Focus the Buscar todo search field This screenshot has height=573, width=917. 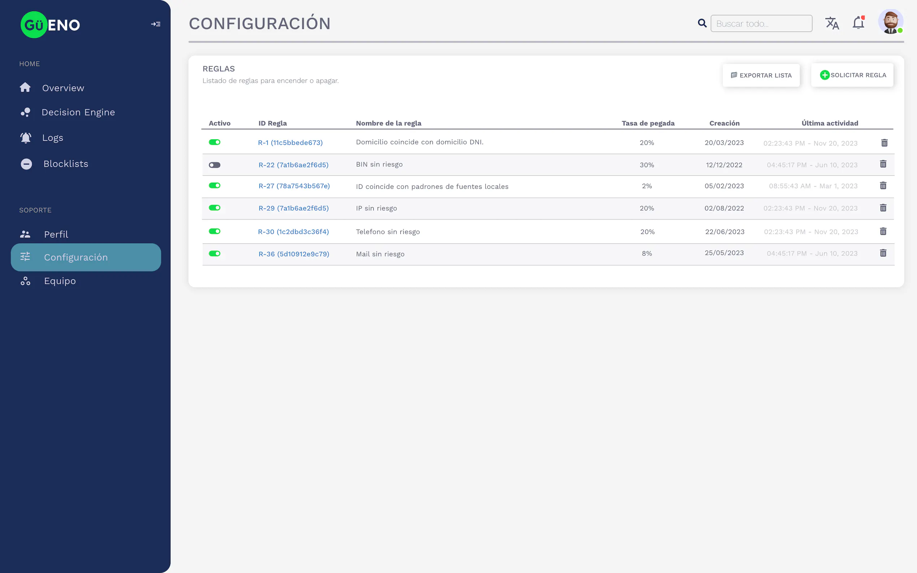761,24
